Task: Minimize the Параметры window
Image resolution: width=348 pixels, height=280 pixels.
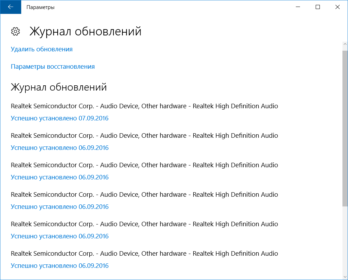Action: [x=298, y=7]
